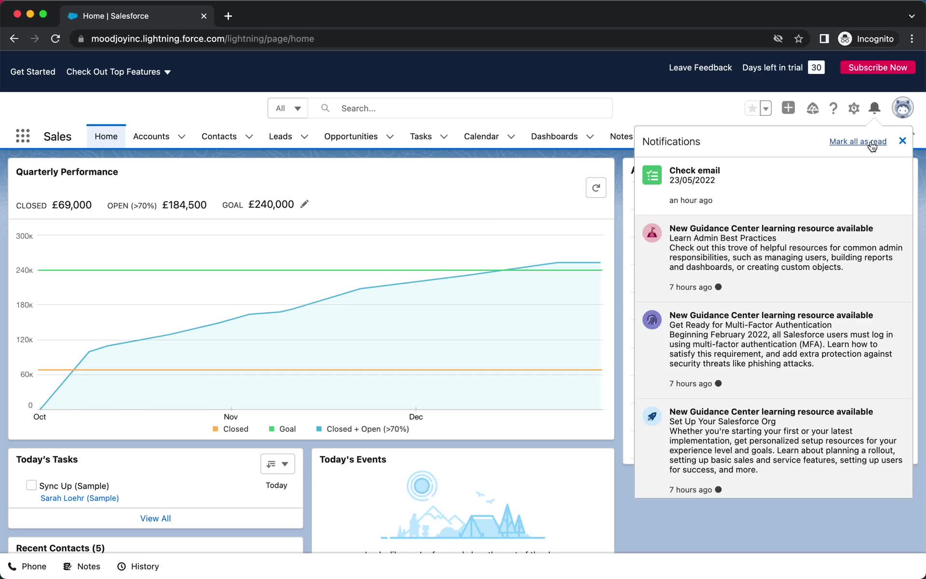Open the Phone utility bar item
The image size is (926, 579).
click(27, 566)
